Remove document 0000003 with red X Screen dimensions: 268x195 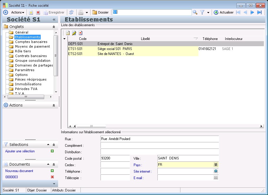coord(52,177)
